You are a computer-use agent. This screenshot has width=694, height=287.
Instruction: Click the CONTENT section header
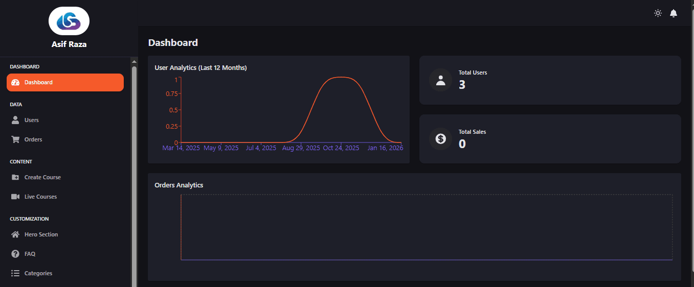click(x=21, y=161)
